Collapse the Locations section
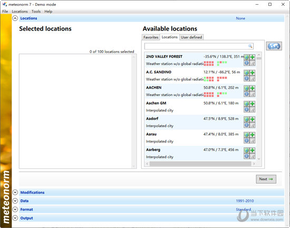 pyautogui.click(x=15, y=18)
